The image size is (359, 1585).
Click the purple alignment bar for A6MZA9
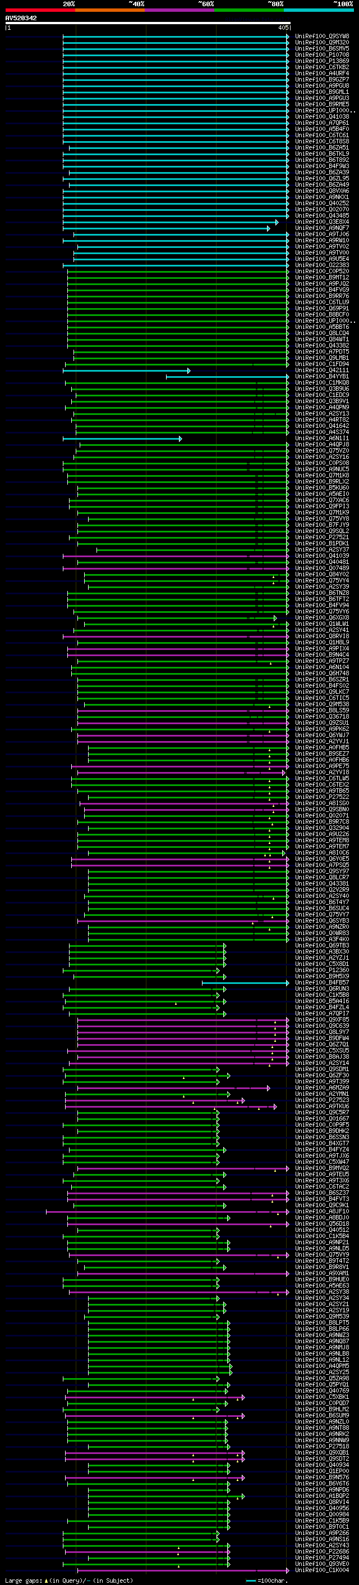coord(174,1089)
